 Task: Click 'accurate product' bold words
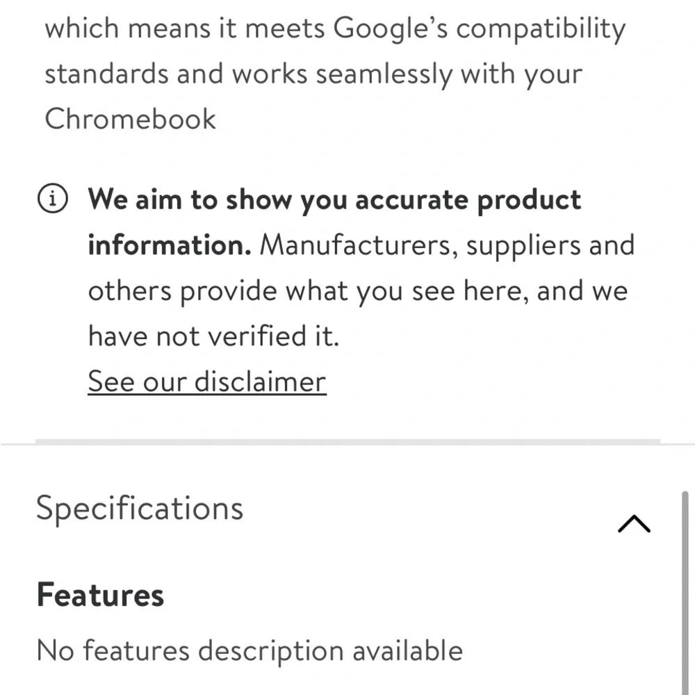pos(468,199)
